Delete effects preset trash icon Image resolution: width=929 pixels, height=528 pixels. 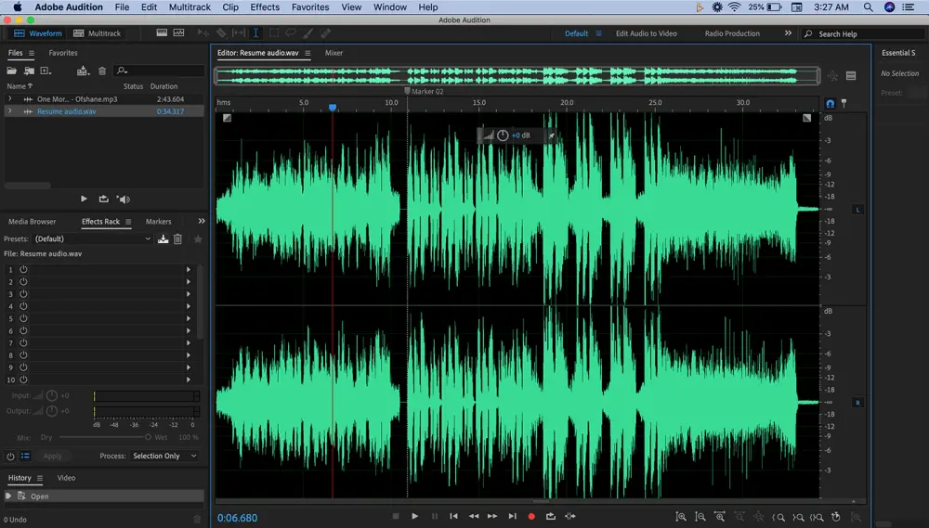pos(177,239)
